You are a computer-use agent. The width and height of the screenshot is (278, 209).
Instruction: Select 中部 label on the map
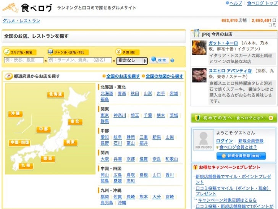44,129
